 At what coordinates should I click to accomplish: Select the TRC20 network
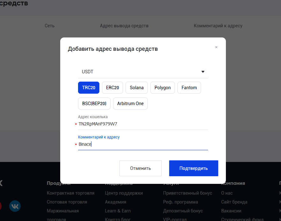(89, 88)
